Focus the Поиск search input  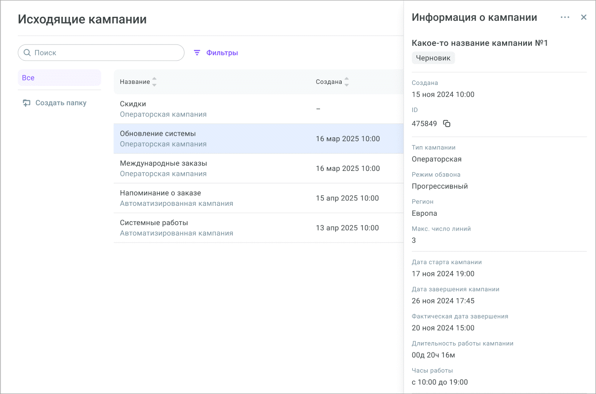(x=106, y=53)
